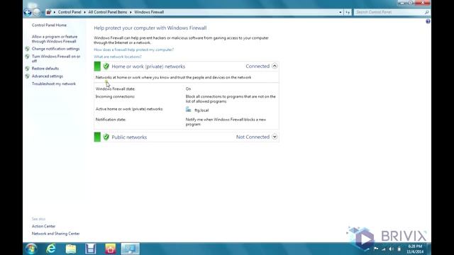The width and height of the screenshot is (454, 255).
Task: Click the Control Panel breadcrumb
Action: click(70, 12)
